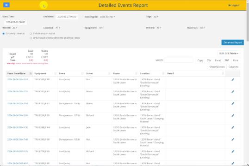Sort by the Route column sort icon
The image size is (249, 166).
tap(136, 73)
